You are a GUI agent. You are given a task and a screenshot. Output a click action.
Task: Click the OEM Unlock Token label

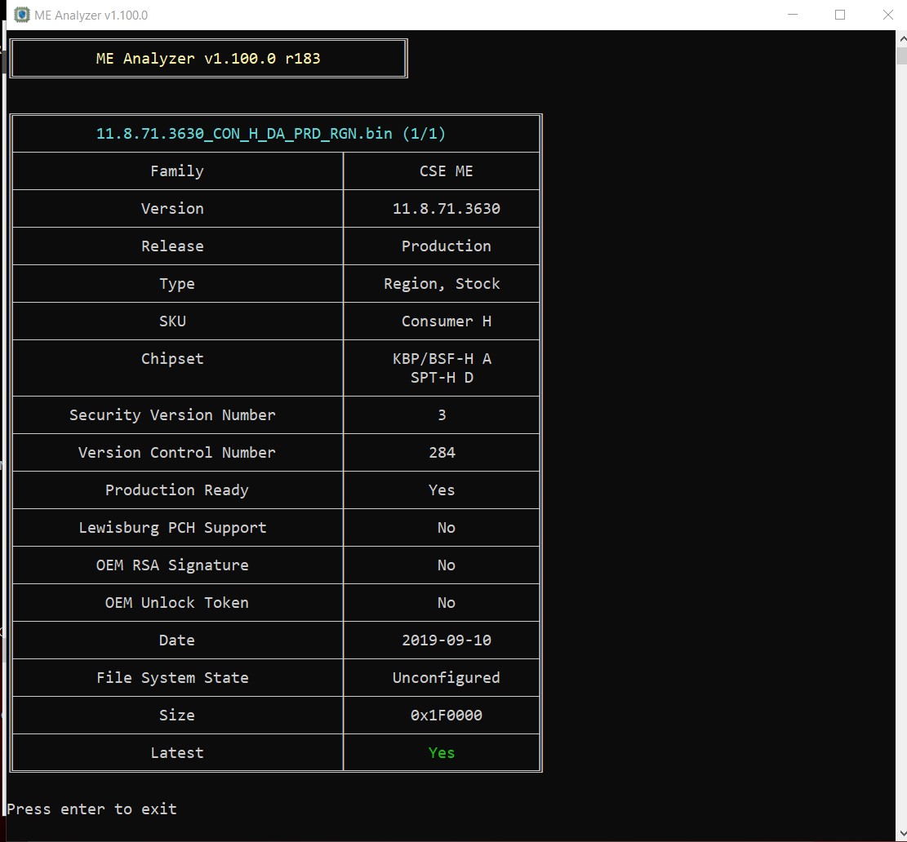pos(177,603)
